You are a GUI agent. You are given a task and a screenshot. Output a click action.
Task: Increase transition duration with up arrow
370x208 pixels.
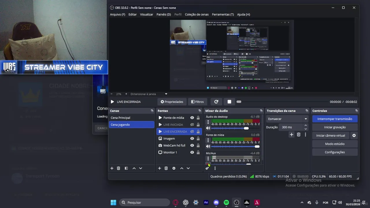coord(306,126)
